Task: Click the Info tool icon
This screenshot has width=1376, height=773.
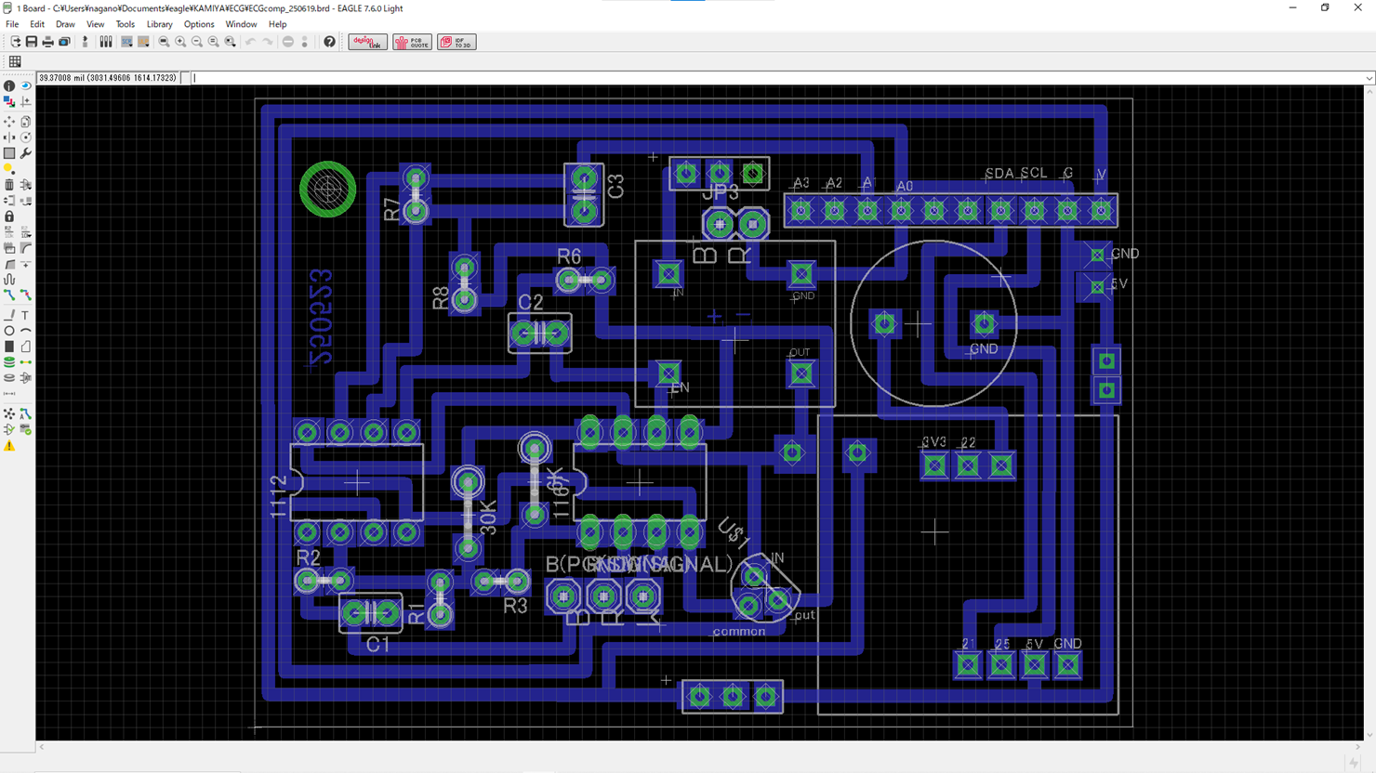Action: 9,85
